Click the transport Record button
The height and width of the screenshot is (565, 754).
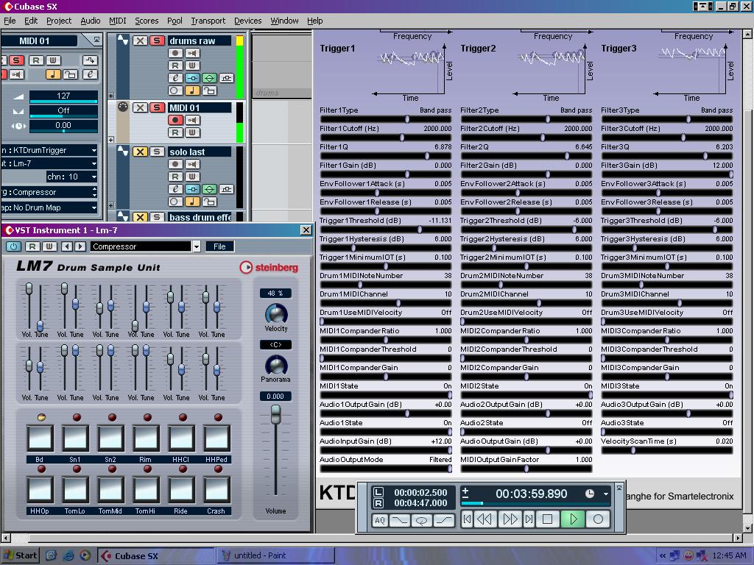pyautogui.click(x=598, y=519)
